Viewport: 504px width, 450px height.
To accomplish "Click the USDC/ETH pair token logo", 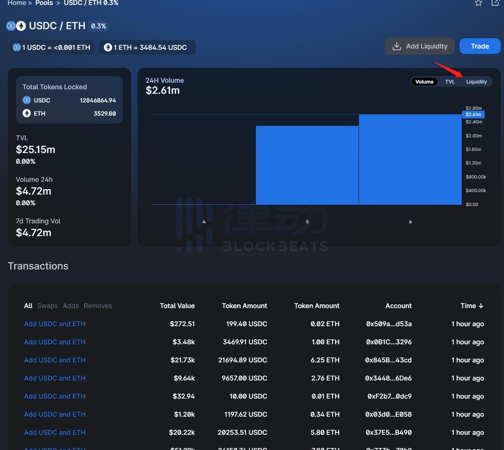I will (x=16, y=26).
